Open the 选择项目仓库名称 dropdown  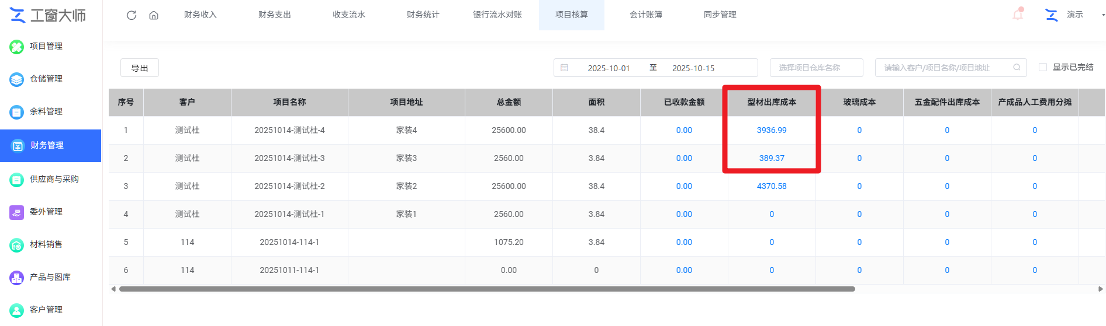(816, 68)
